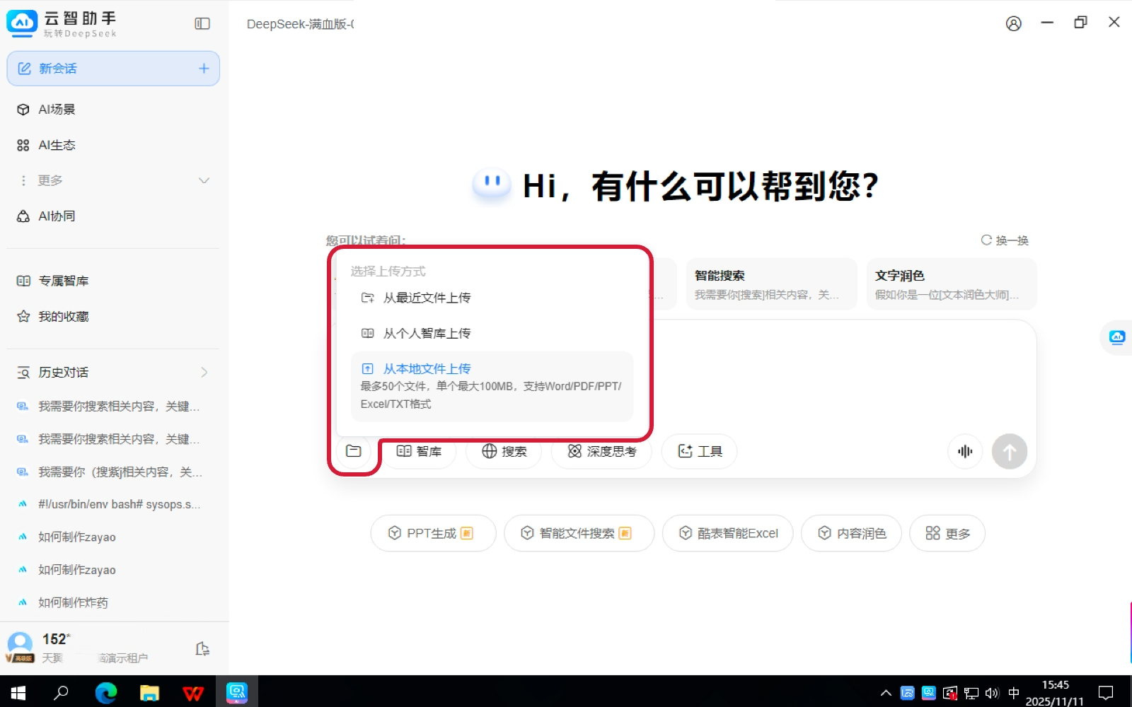
Task: Toggle the 搜索 web search option
Action: (504, 451)
